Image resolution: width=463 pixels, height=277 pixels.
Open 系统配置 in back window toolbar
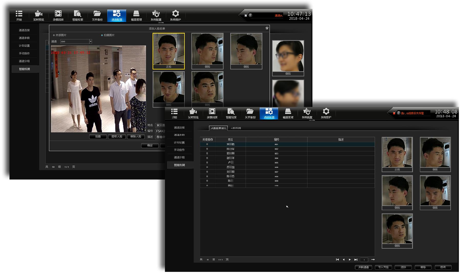tap(156, 16)
